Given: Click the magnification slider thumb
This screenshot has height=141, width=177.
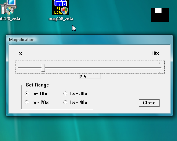Looking at the screenshot, I should pyautogui.click(x=43, y=67).
